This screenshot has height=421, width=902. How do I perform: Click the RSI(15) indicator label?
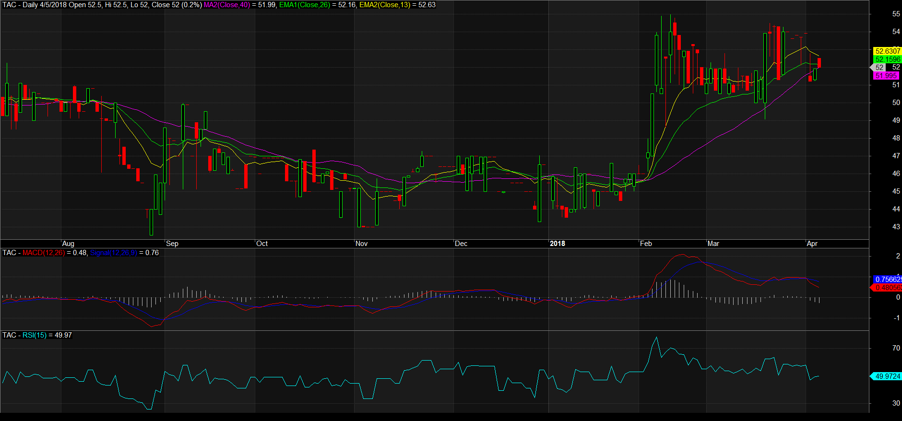[x=35, y=335]
